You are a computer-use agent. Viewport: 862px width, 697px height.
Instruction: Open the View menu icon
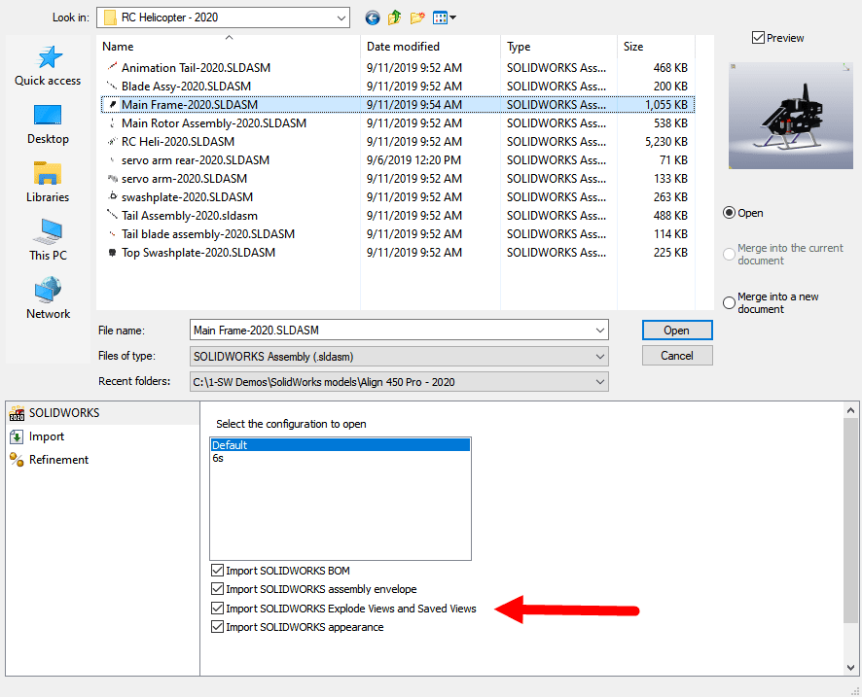click(440, 18)
